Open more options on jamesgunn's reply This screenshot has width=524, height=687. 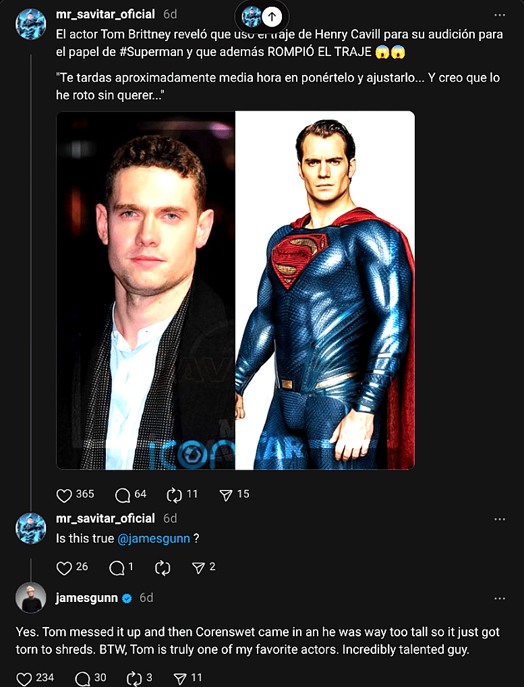click(500, 599)
